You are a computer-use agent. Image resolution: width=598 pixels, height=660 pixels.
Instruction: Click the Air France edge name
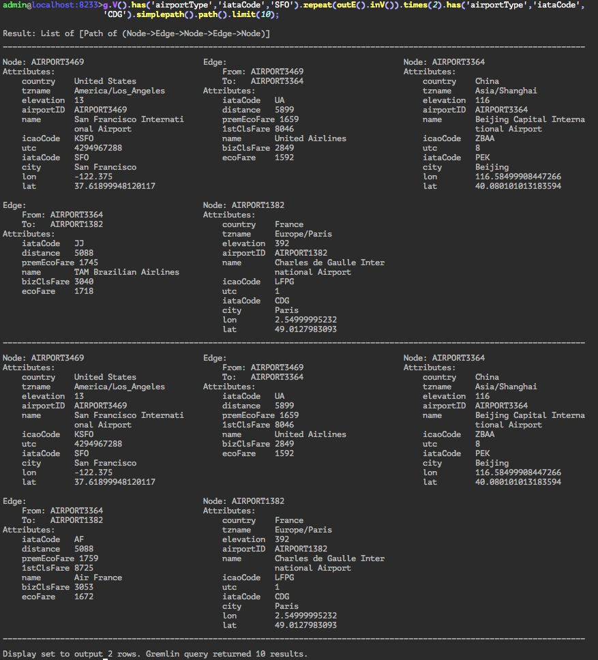click(x=98, y=577)
